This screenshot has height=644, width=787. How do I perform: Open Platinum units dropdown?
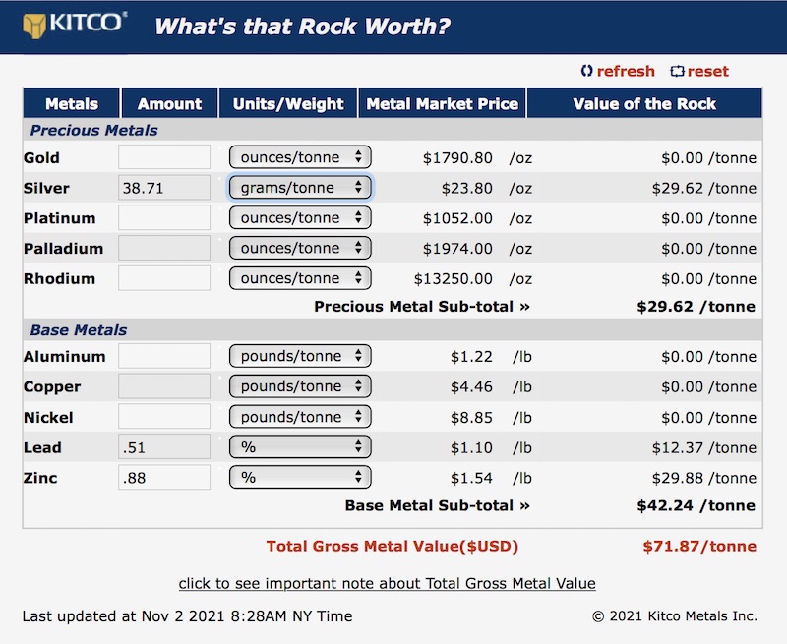pos(300,217)
